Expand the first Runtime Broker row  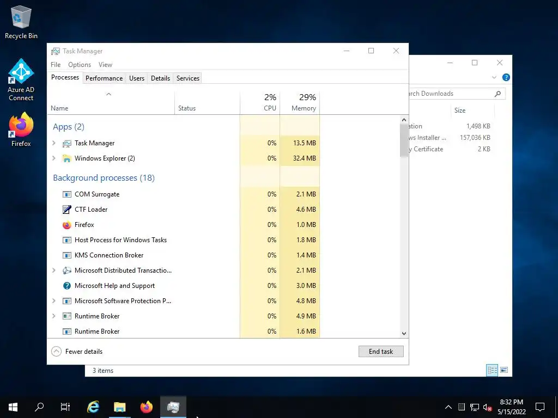pyautogui.click(x=54, y=316)
